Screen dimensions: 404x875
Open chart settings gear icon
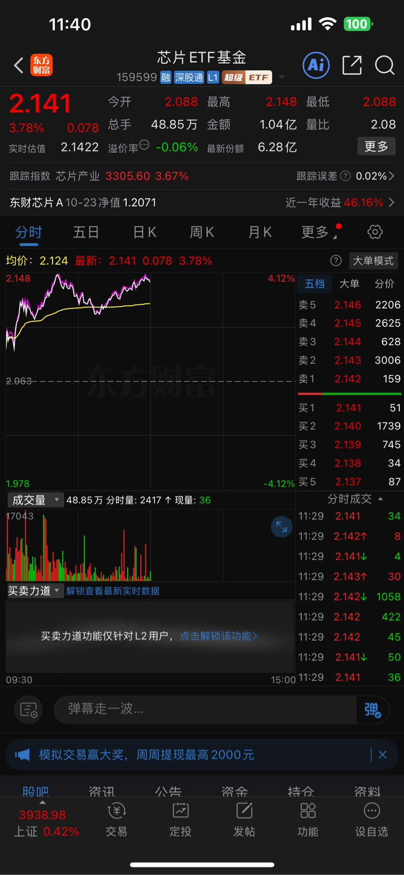click(375, 232)
